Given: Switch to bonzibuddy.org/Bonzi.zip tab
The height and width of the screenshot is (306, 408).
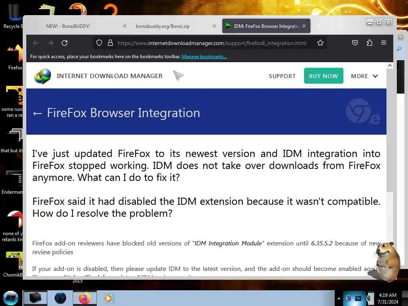Looking at the screenshot, I should (163, 26).
